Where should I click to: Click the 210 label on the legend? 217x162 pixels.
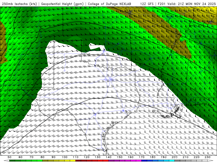click(x=186, y=157)
